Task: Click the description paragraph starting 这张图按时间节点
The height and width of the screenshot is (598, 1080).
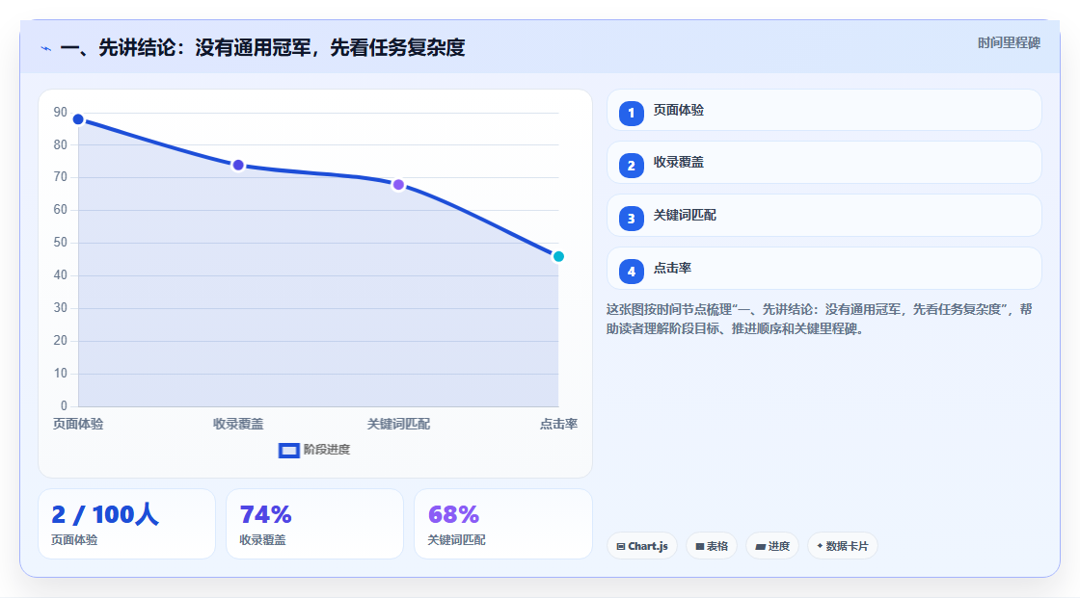Action: (x=819, y=319)
